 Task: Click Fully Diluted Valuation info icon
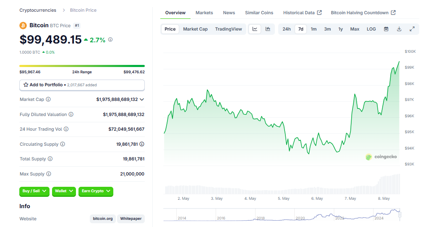pos(71,114)
